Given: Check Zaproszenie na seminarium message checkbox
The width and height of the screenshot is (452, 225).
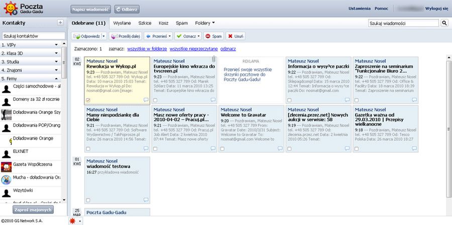Looking at the screenshot, I should (357, 100).
